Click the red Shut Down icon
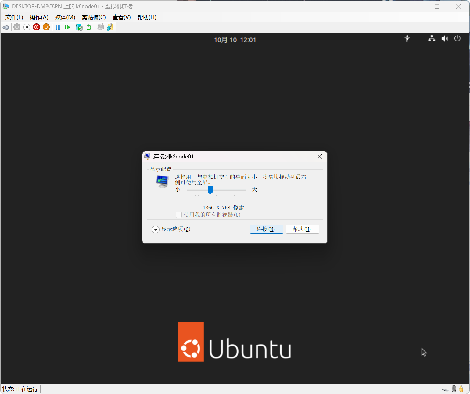 37,27
